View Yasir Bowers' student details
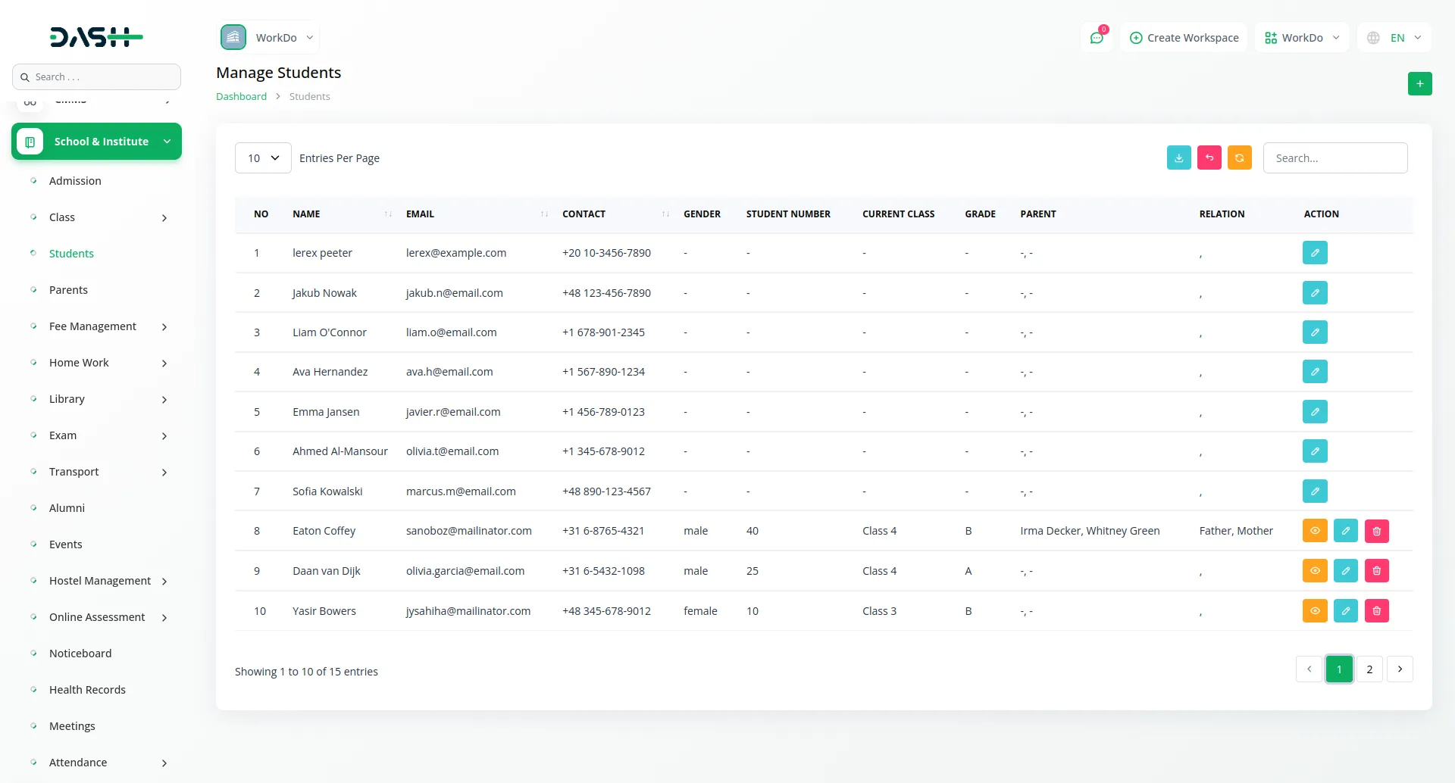This screenshot has width=1455, height=783. click(x=1315, y=611)
